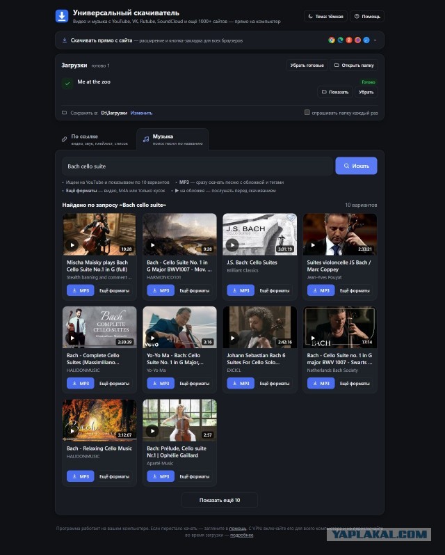
Task: Open Ещё форматы for Netherlands Bach Society
Action: 355,383
